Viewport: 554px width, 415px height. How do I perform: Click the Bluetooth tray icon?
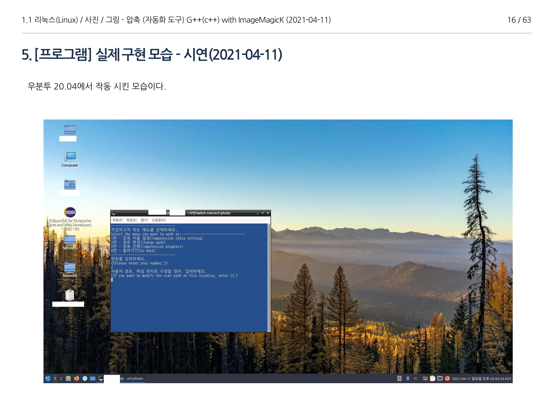[x=407, y=378]
